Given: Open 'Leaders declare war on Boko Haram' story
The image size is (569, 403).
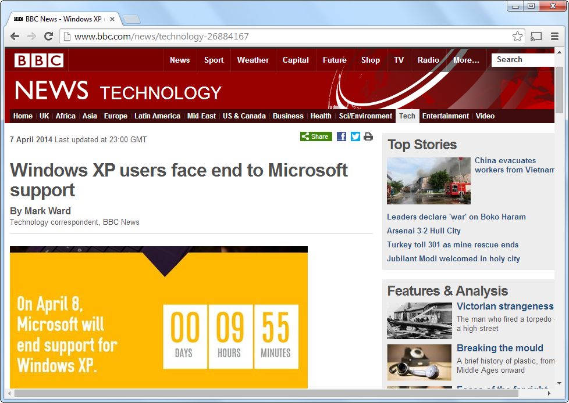Looking at the screenshot, I should 456,217.
